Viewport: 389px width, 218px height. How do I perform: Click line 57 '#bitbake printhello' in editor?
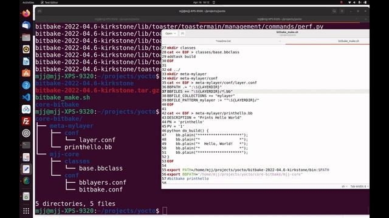(x=188, y=179)
